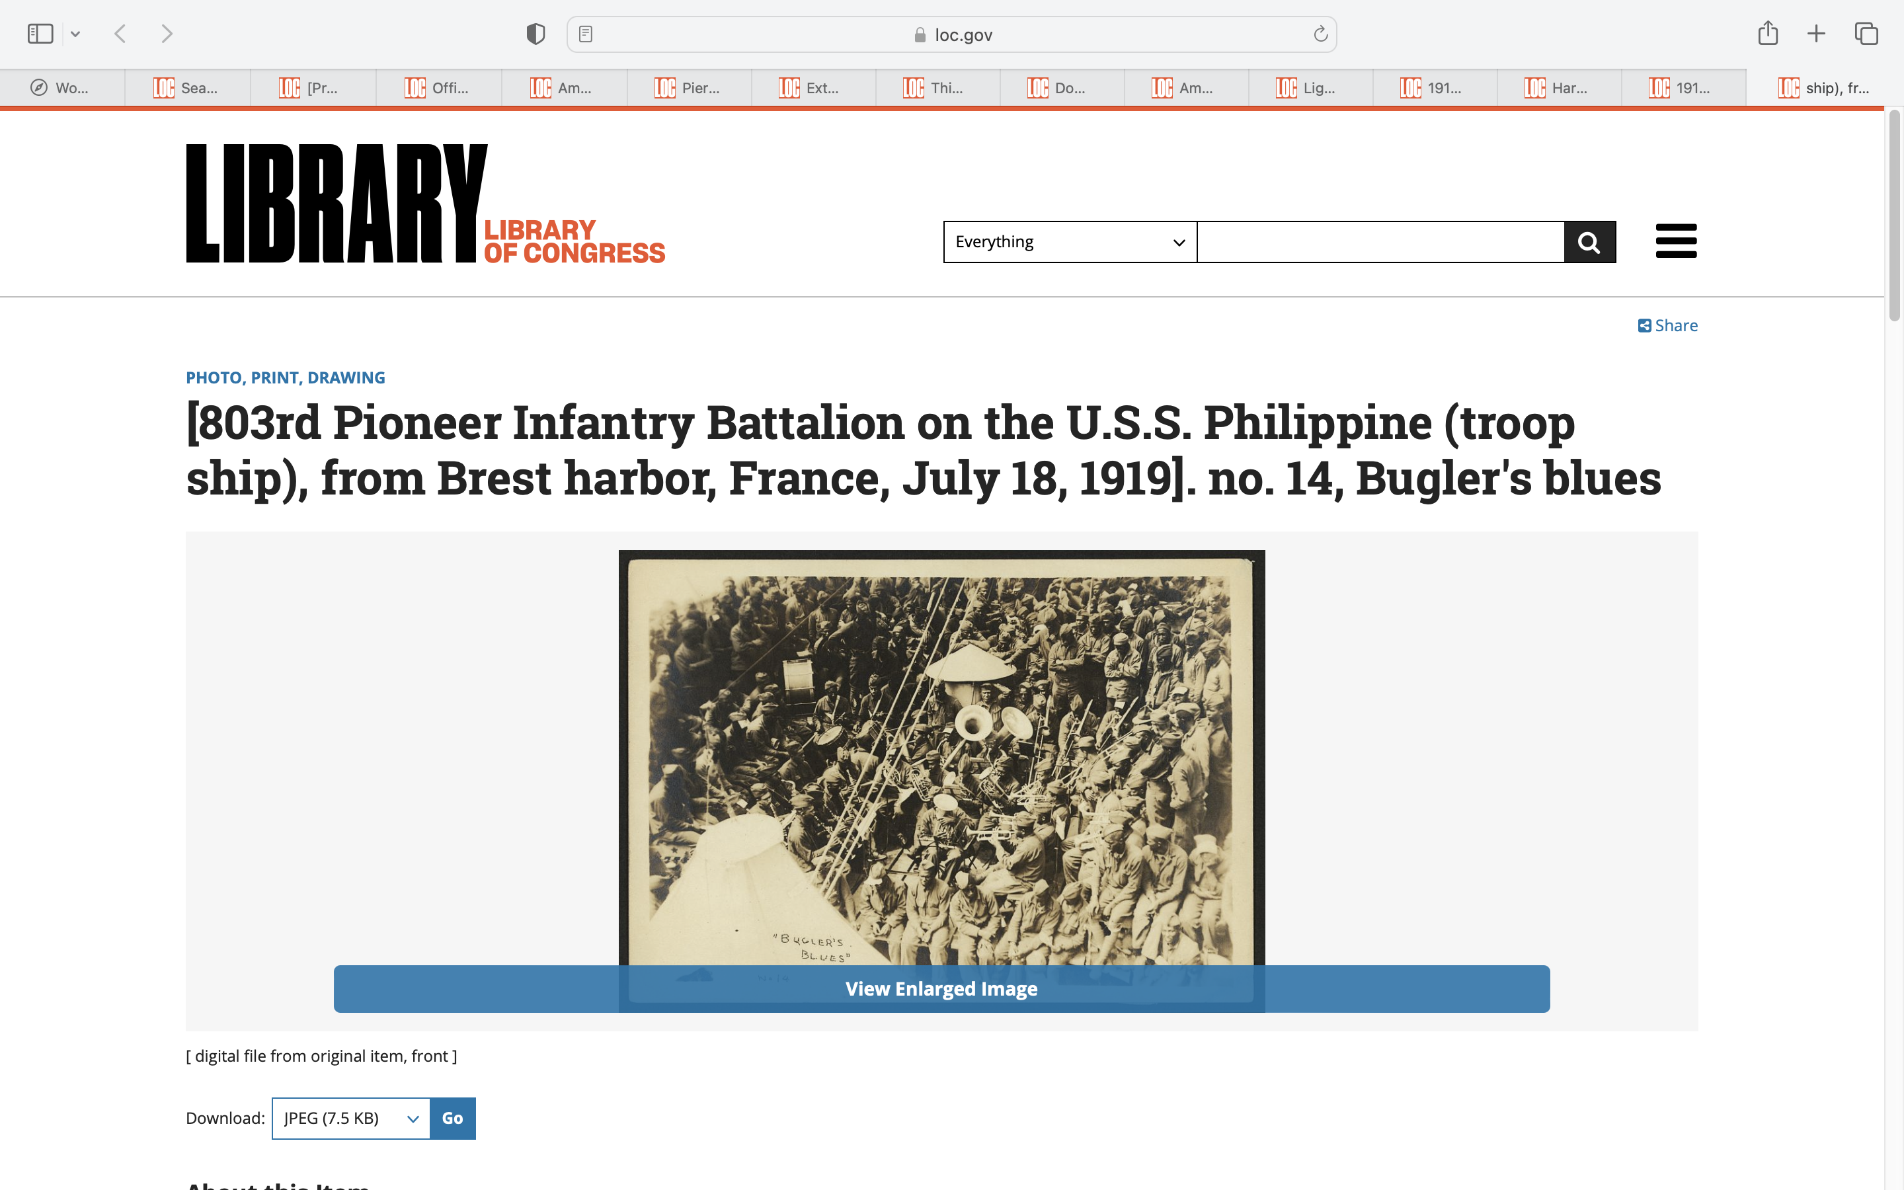Open a new tab with plus icon
Viewport: 1904px width, 1190px height.
1816,34
